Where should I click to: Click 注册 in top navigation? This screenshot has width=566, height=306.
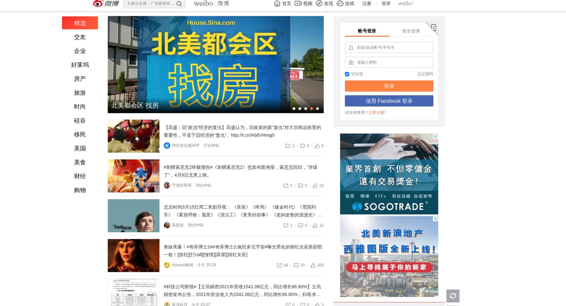point(367,4)
